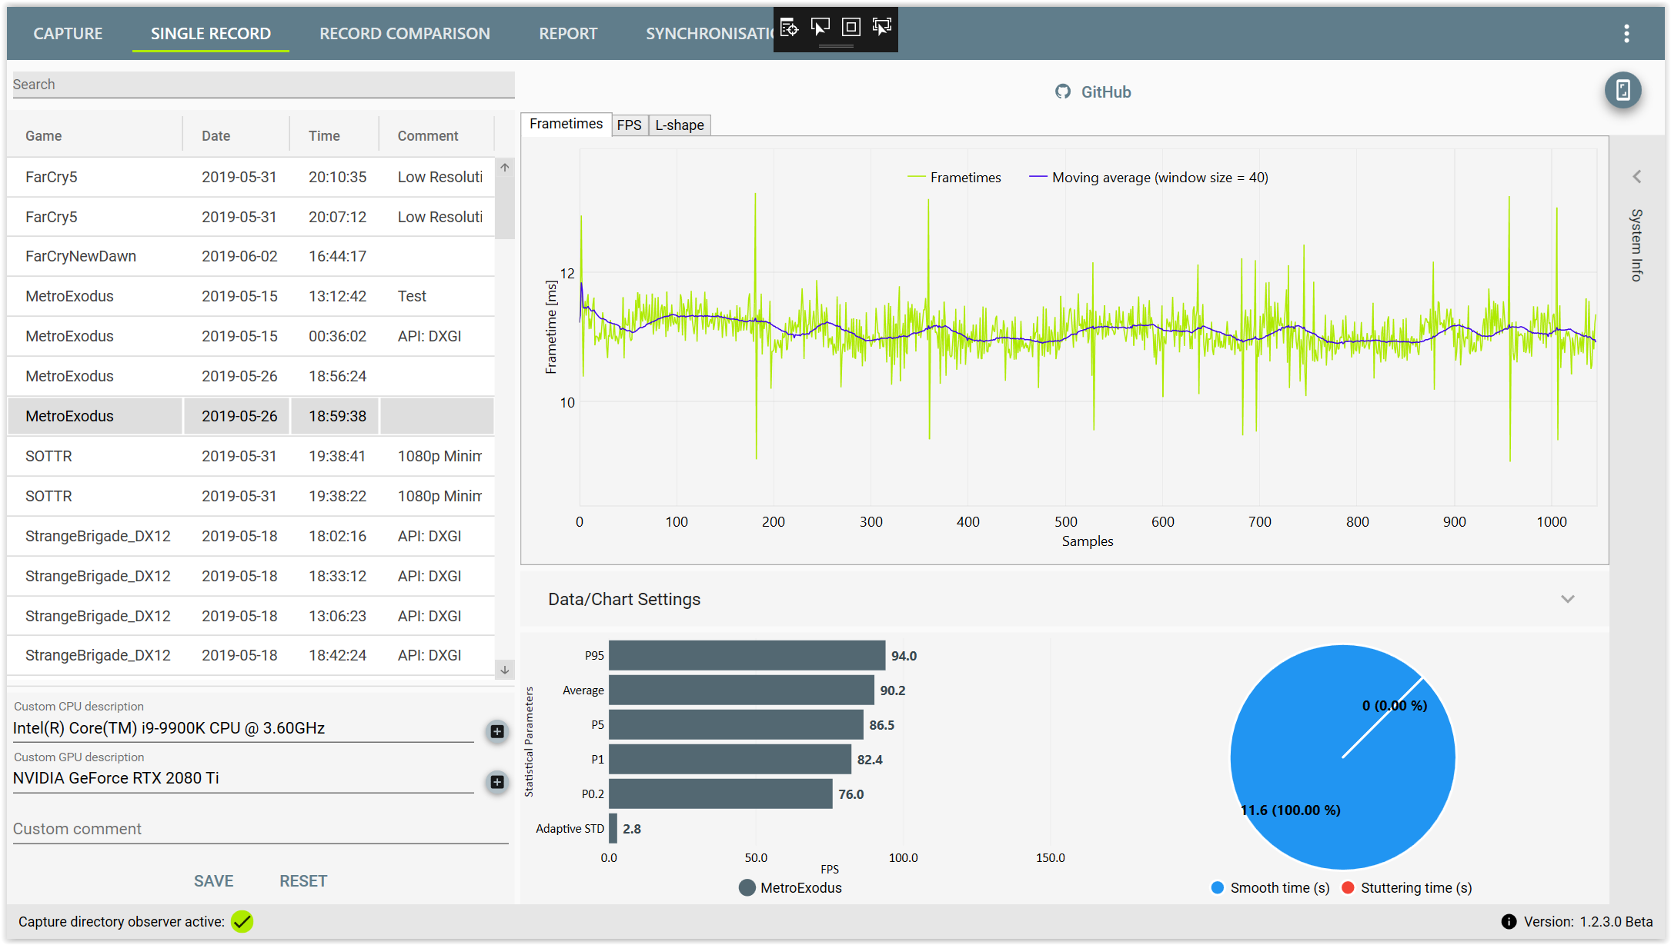Toggle Stuttering time legend entry
This screenshot has width=1671, height=945.
(x=1407, y=888)
